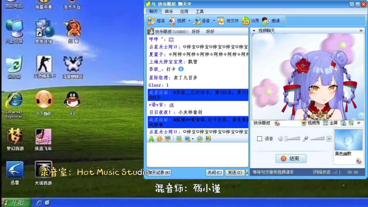
Task: Switch to the 娱乐 tab
Action: click(169, 11)
